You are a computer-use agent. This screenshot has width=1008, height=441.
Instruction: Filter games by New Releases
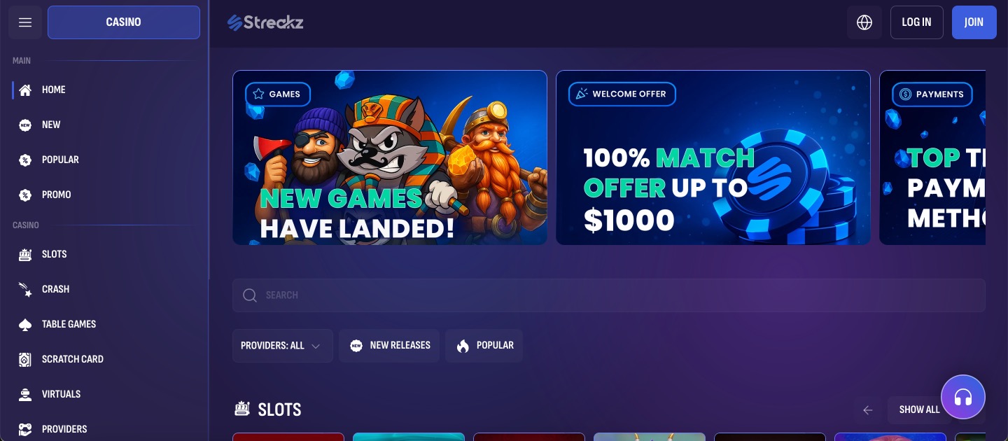(x=389, y=346)
